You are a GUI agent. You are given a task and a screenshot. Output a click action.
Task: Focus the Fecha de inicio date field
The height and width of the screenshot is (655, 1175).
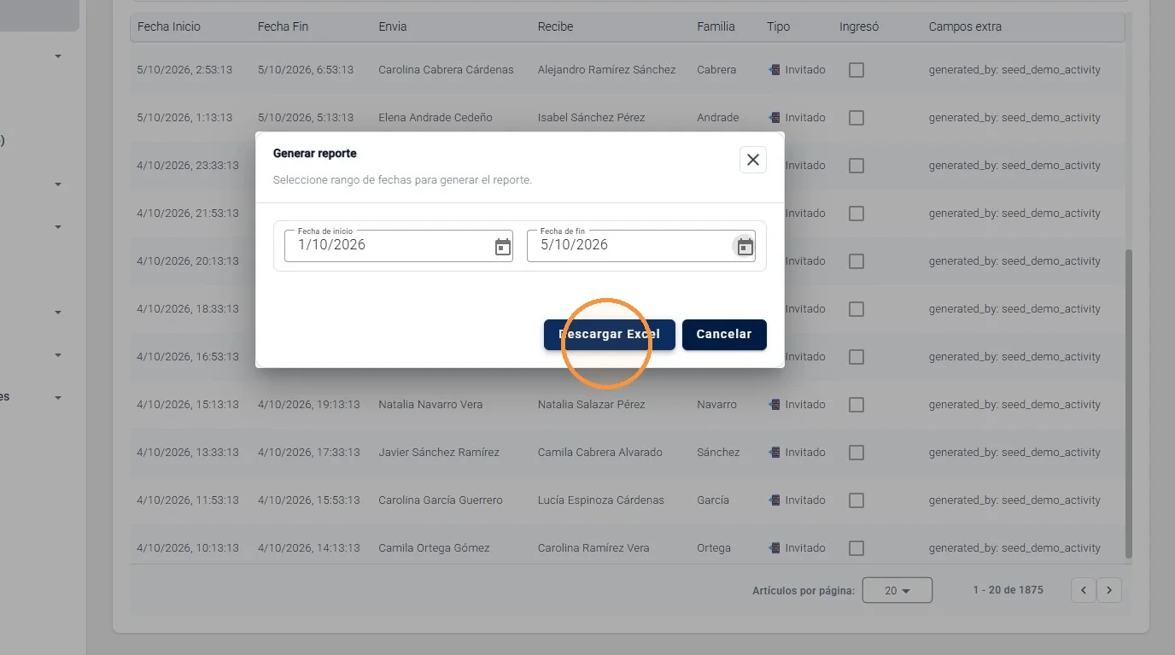pyautogui.click(x=399, y=246)
